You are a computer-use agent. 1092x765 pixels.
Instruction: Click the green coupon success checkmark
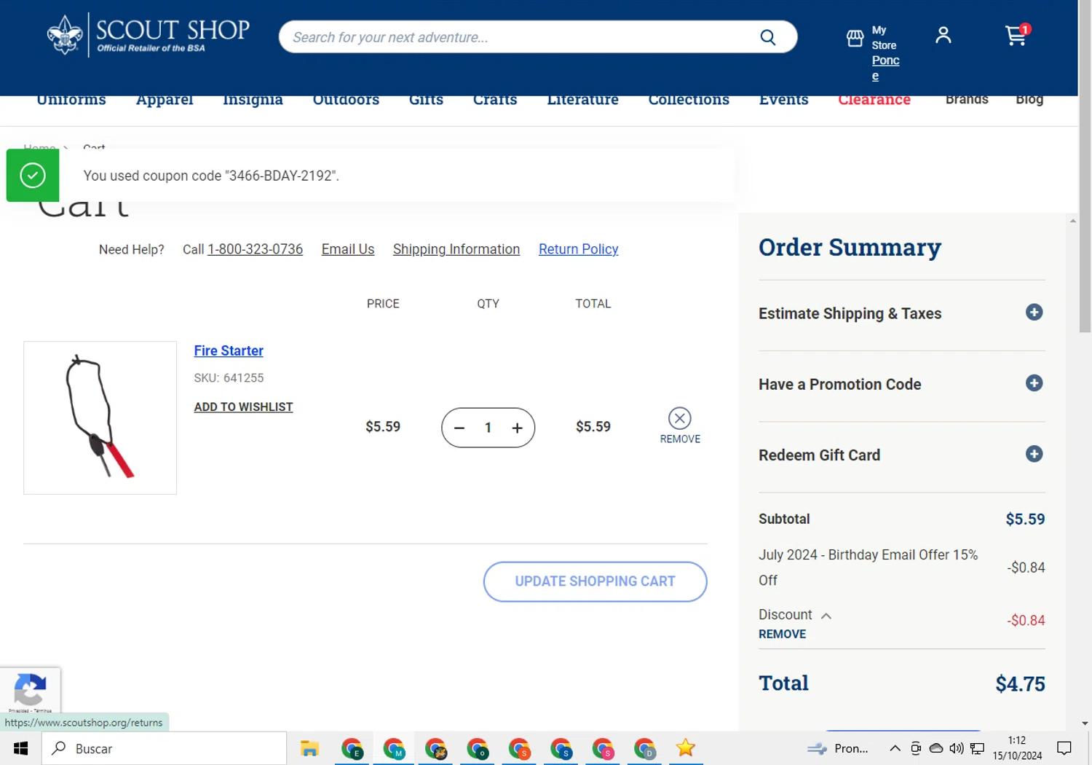[x=33, y=176]
